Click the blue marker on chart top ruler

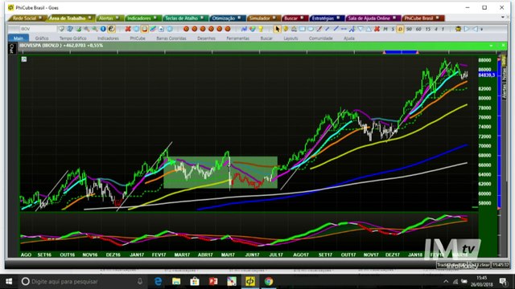401,52
